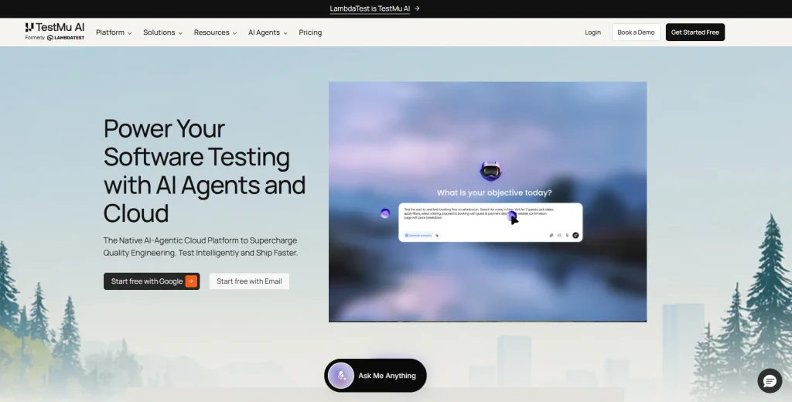
Task: Click the microphone orb beside Ask Me Anything
Action: pos(341,376)
